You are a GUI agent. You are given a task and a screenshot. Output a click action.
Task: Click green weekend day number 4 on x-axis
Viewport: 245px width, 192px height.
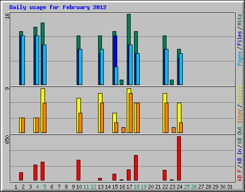[x=37, y=187]
